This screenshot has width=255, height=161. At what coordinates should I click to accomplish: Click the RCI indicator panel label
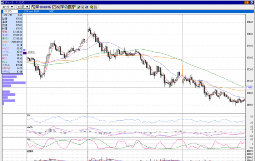tap(29, 139)
